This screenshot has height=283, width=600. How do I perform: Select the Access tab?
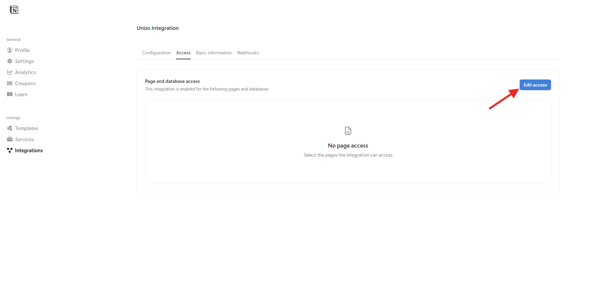(x=183, y=53)
